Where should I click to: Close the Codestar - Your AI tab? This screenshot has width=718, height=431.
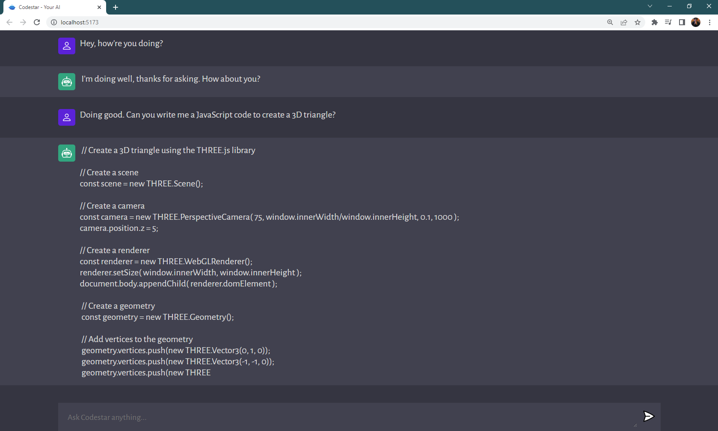[x=99, y=7]
